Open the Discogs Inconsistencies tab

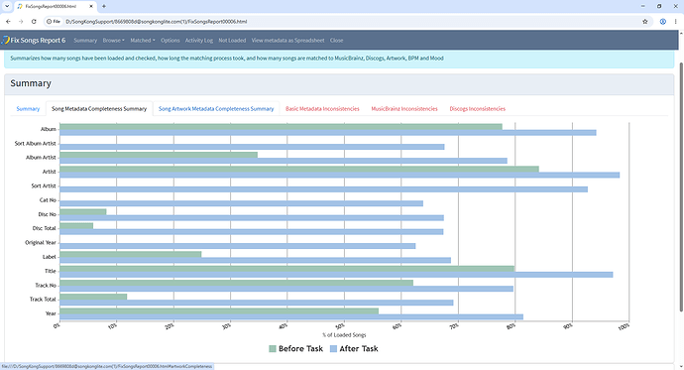pyautogui.click(x=477, y=109)
